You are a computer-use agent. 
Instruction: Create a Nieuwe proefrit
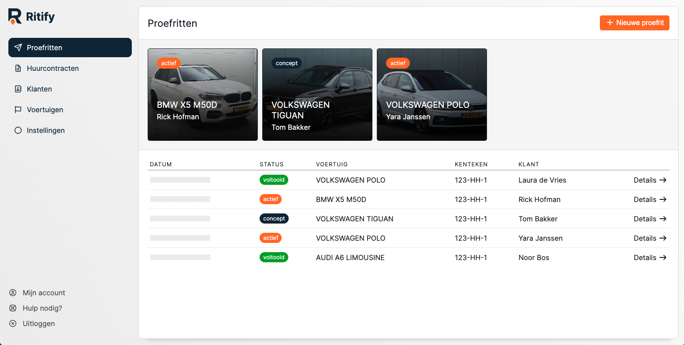tap(635, 23)
